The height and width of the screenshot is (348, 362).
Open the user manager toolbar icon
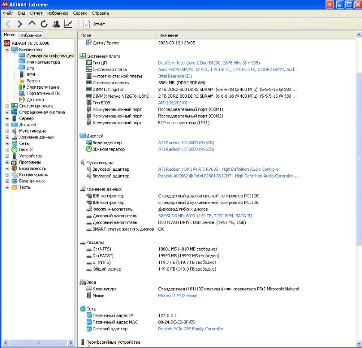(56, 24)
